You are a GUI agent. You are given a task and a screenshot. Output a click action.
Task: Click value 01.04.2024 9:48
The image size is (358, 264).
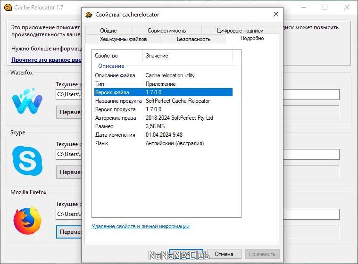click(164, 135)
